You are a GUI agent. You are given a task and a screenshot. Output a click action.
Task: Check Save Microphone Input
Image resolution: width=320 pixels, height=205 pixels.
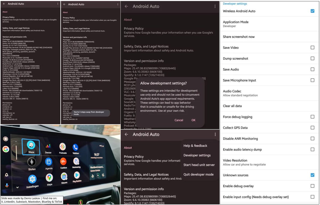[312, 80]
